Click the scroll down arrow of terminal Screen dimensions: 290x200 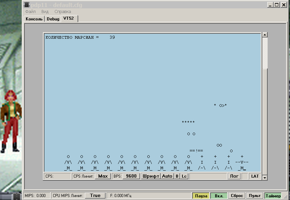point(265,178)
